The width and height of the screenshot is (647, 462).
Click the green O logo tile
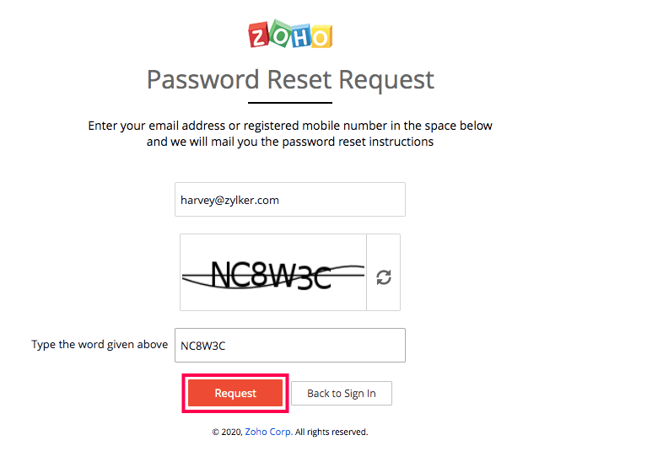pyautogui.click(x=279, y=35)
